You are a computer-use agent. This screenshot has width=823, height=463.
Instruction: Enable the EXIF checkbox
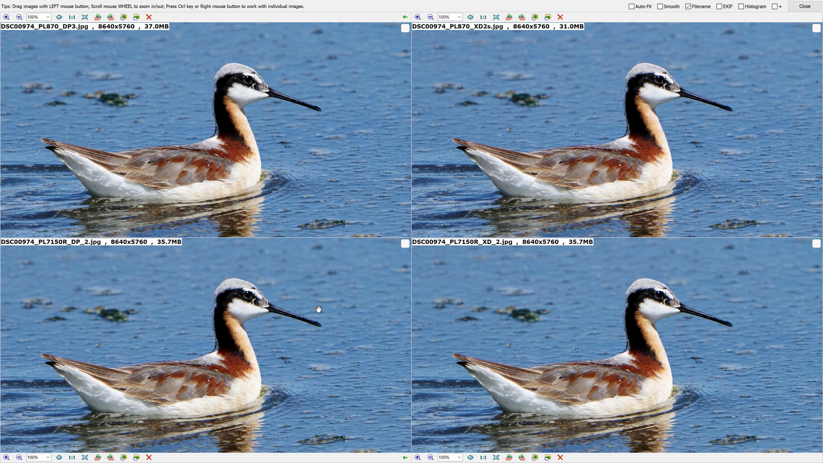click(719, 6)
